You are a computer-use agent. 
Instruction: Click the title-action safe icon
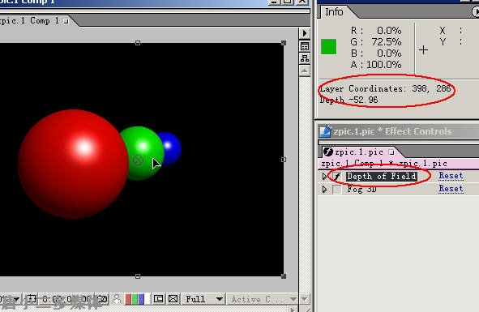point(31,299)
